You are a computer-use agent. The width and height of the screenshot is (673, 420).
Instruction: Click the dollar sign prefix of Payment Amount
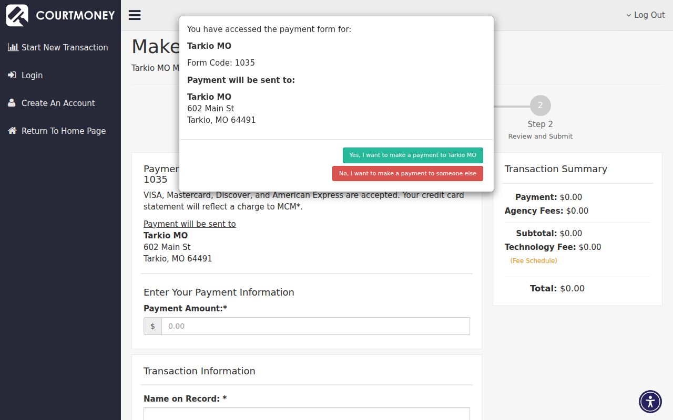pos(152,326)
